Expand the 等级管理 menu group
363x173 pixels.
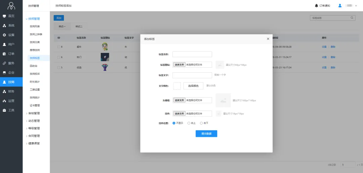pyautogui.click(x=34, y=128)
